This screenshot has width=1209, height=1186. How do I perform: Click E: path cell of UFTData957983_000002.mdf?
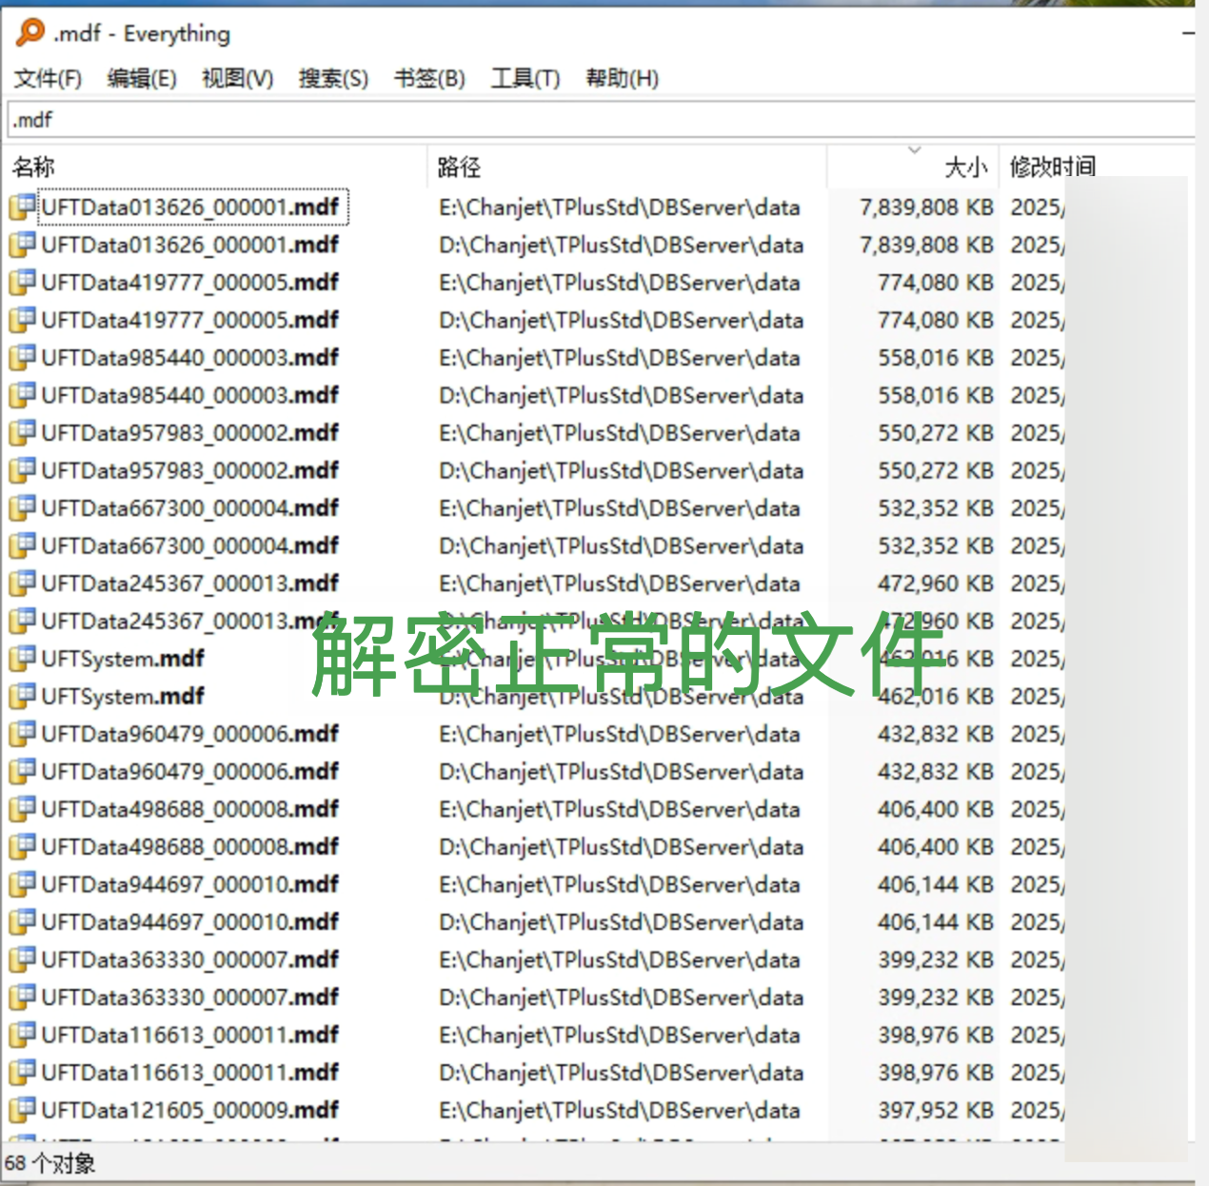(619, 432)
